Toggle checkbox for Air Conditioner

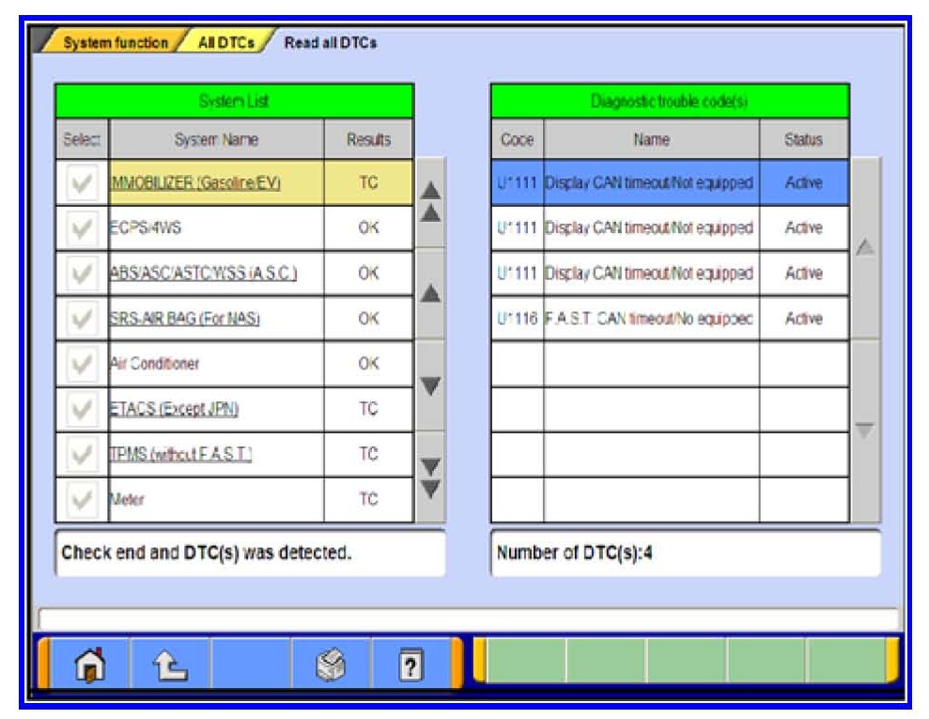tap(82, 364)
